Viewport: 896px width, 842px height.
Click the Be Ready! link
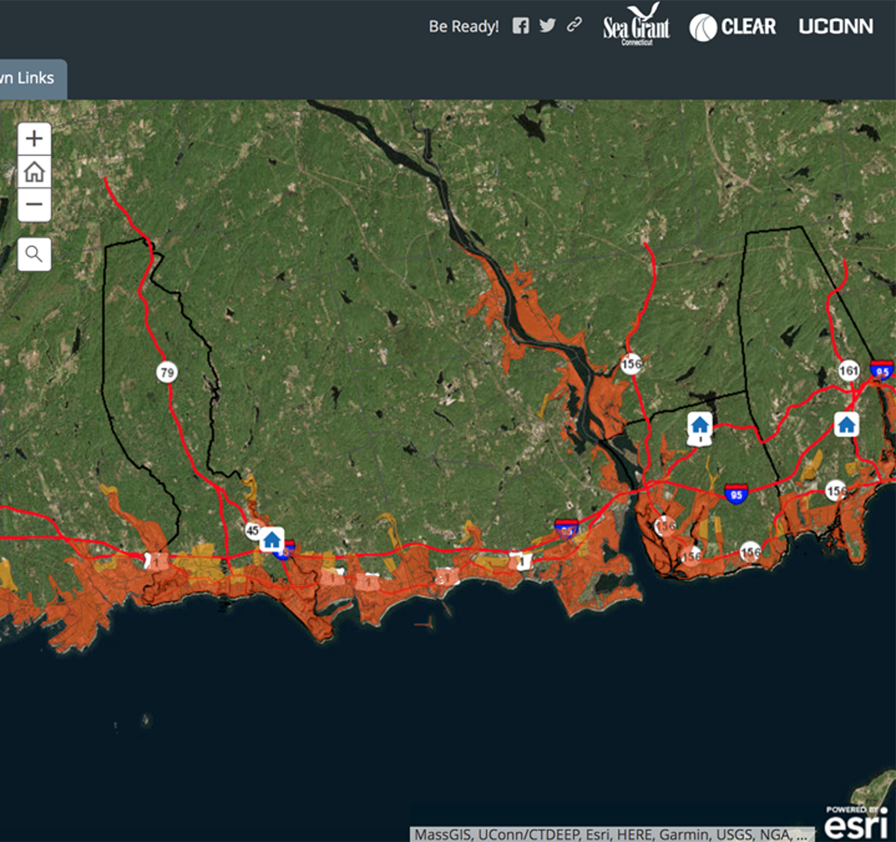coord(463,26)
